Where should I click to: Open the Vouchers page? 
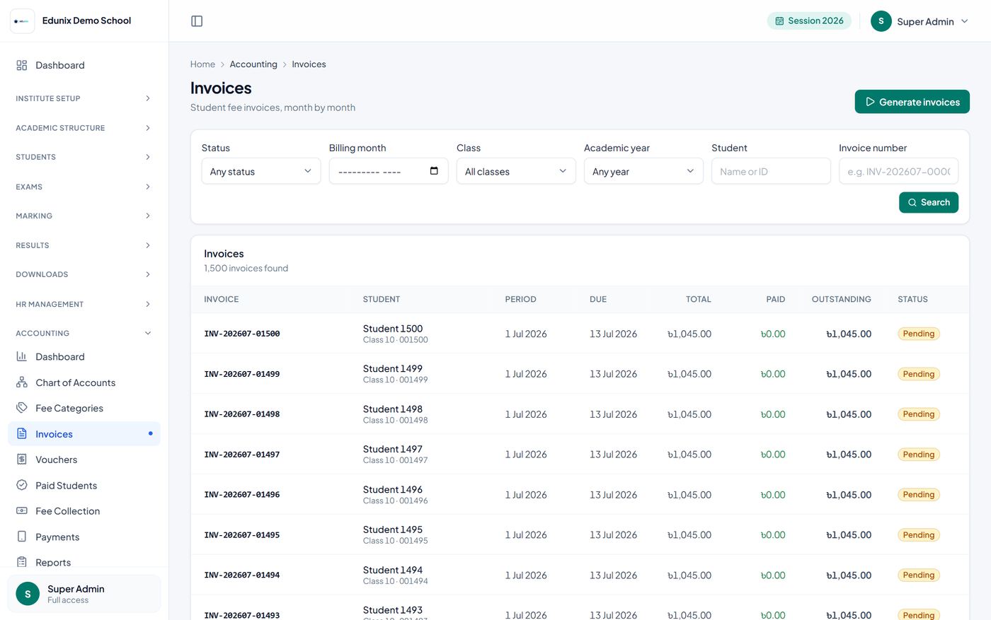point(84,460)
